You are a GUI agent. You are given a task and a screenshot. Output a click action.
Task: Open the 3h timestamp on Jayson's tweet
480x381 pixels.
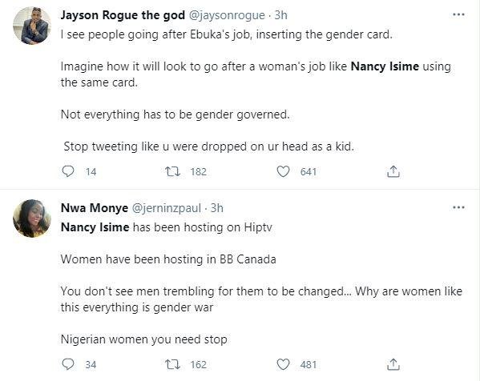tap(280, 15)
